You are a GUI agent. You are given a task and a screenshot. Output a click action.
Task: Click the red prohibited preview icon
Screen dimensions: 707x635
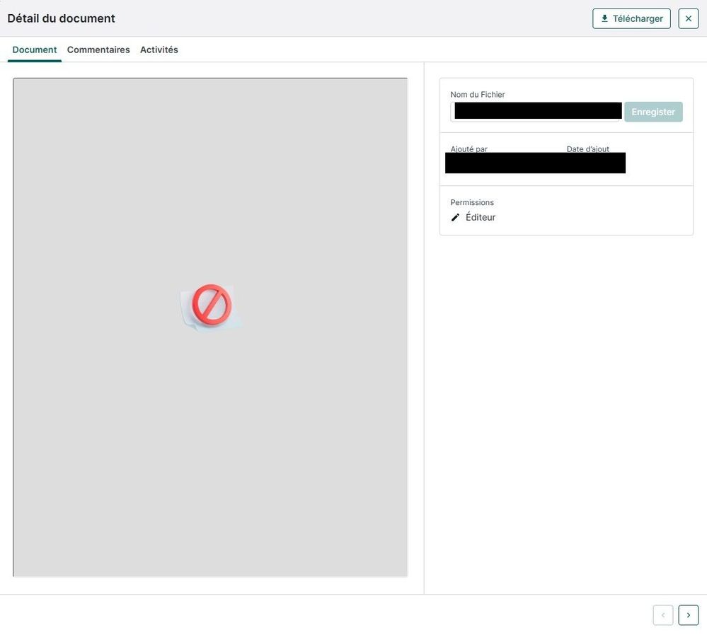(x=212, y=305)
